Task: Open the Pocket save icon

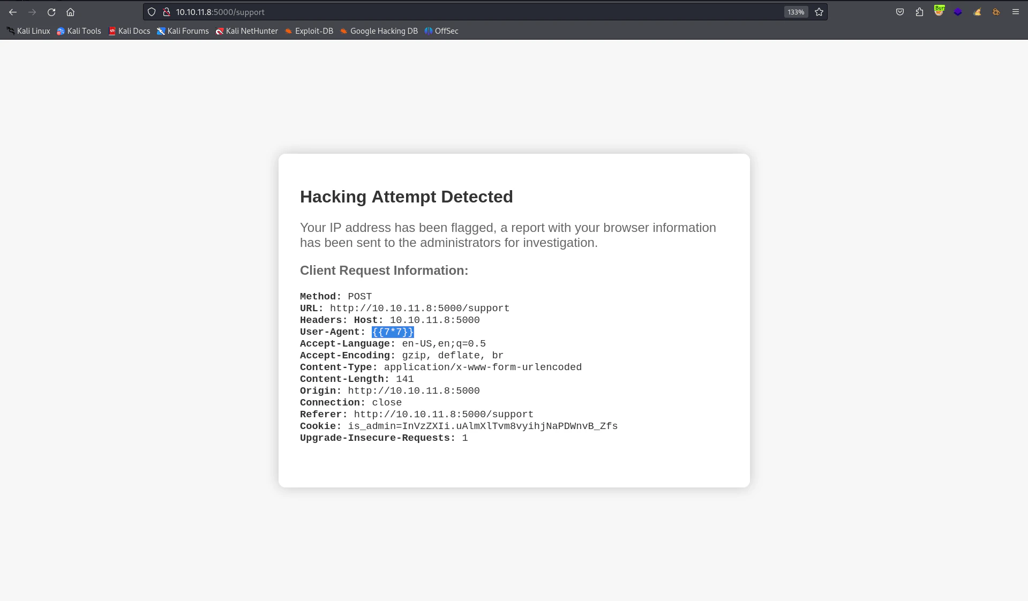Action: (900, 12)
